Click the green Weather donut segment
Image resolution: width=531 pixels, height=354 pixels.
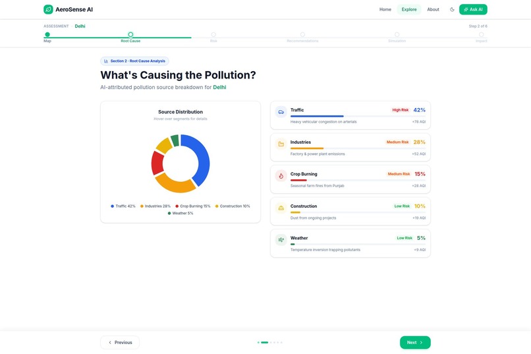[x=175, y=140]
